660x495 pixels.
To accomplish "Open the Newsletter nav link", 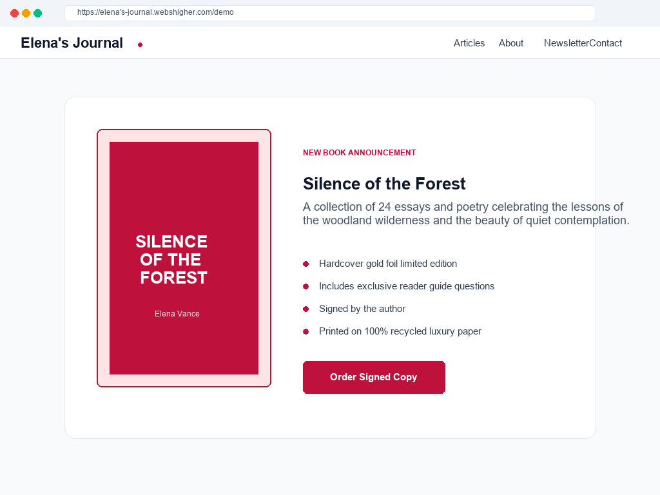I will [566, 43].
